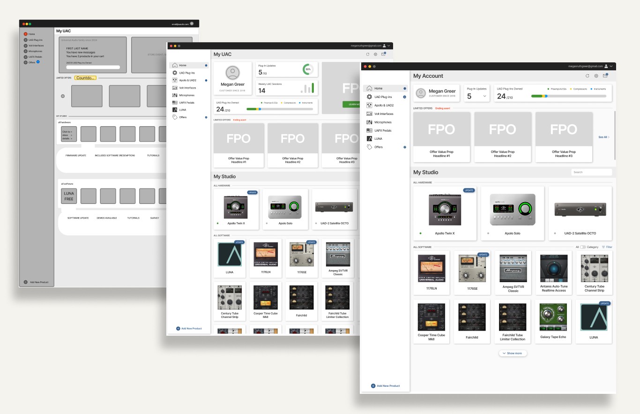This screenshot has height=414, width=640.
Task: Click the 50% progress ring in middle My UAC window
Action: [x=308, y=69]
